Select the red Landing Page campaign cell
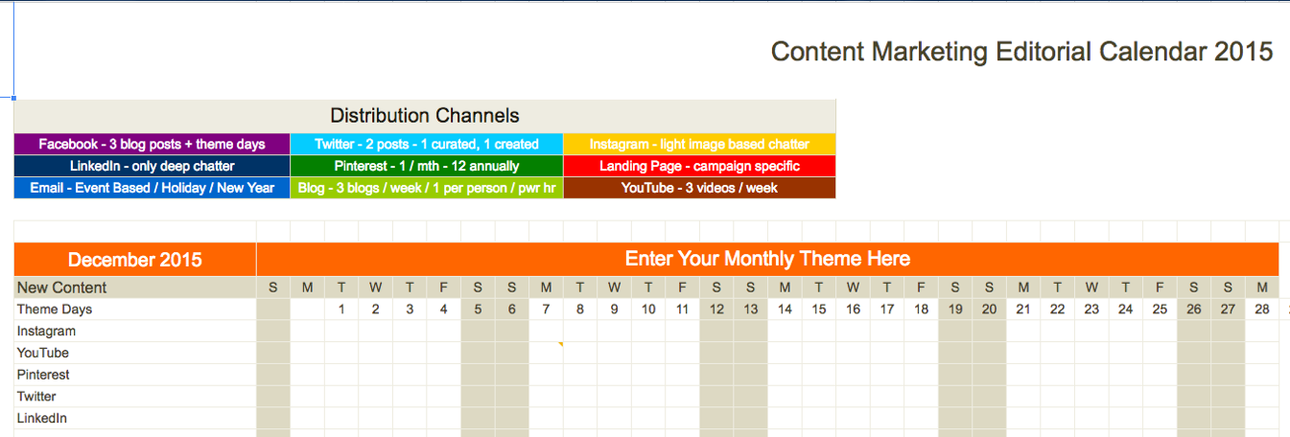Image resolution: width=1290 pixels, height=437 pixels. tap(699, 167)
